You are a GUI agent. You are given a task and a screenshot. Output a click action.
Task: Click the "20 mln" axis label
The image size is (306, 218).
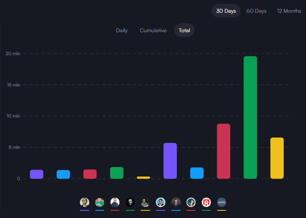[13, 53]
